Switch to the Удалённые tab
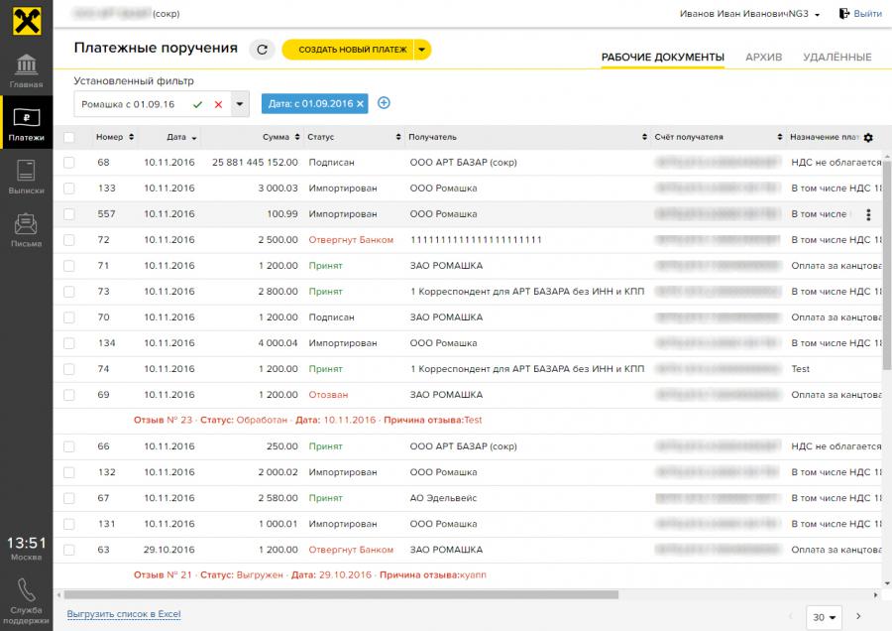Viewport: 892px width, 631px height. [x=836, y=57]
